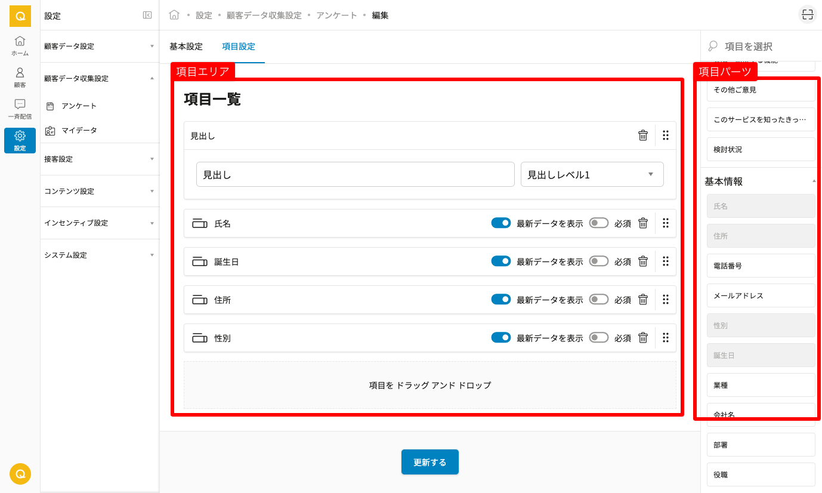
Task: Delete the 見出し item with trash icon
Action: click(x=643, y=135)
